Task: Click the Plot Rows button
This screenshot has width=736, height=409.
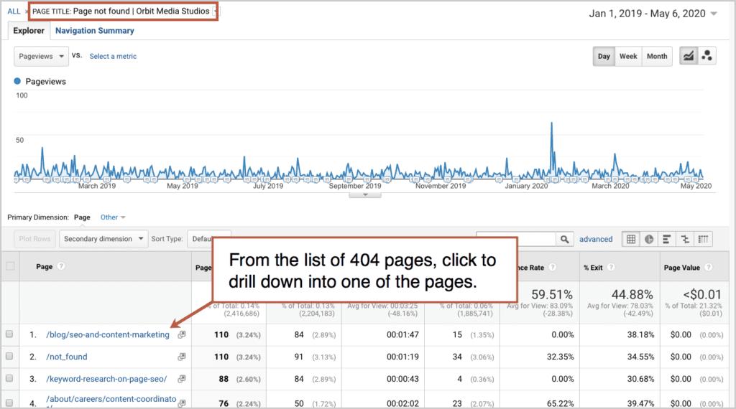Action: point(34,239)
